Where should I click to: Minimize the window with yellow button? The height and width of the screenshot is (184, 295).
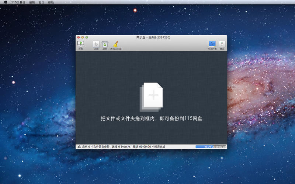coord(83,38)
